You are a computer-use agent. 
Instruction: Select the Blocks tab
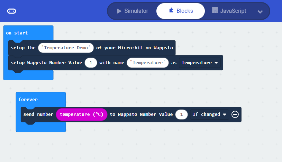tap(181, 11)
